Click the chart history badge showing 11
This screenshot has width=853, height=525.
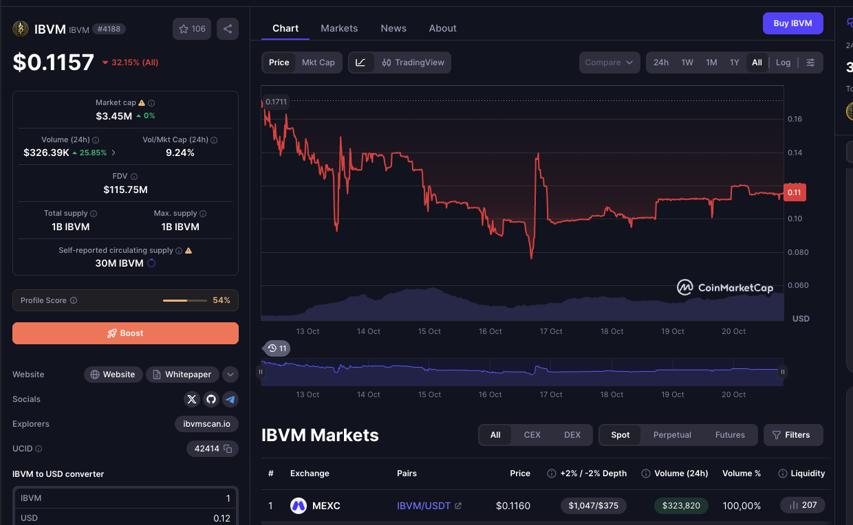click(277, 348)
